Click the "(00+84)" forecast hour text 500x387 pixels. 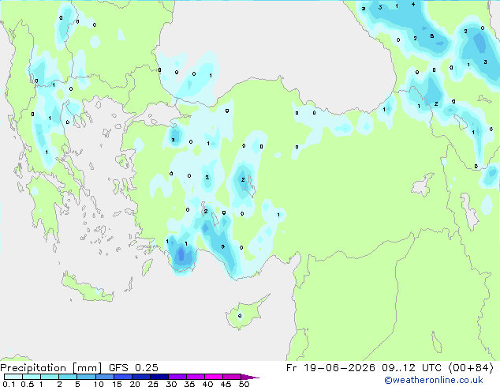point(471,368)
